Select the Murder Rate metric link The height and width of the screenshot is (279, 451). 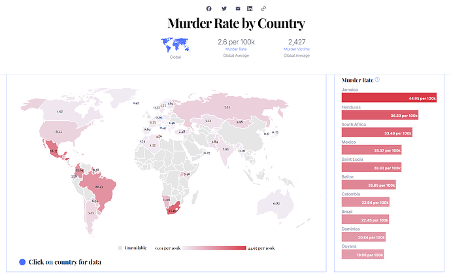pos(235,49)
